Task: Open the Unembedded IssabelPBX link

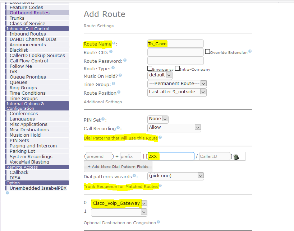Action: (x=38, y=188)
